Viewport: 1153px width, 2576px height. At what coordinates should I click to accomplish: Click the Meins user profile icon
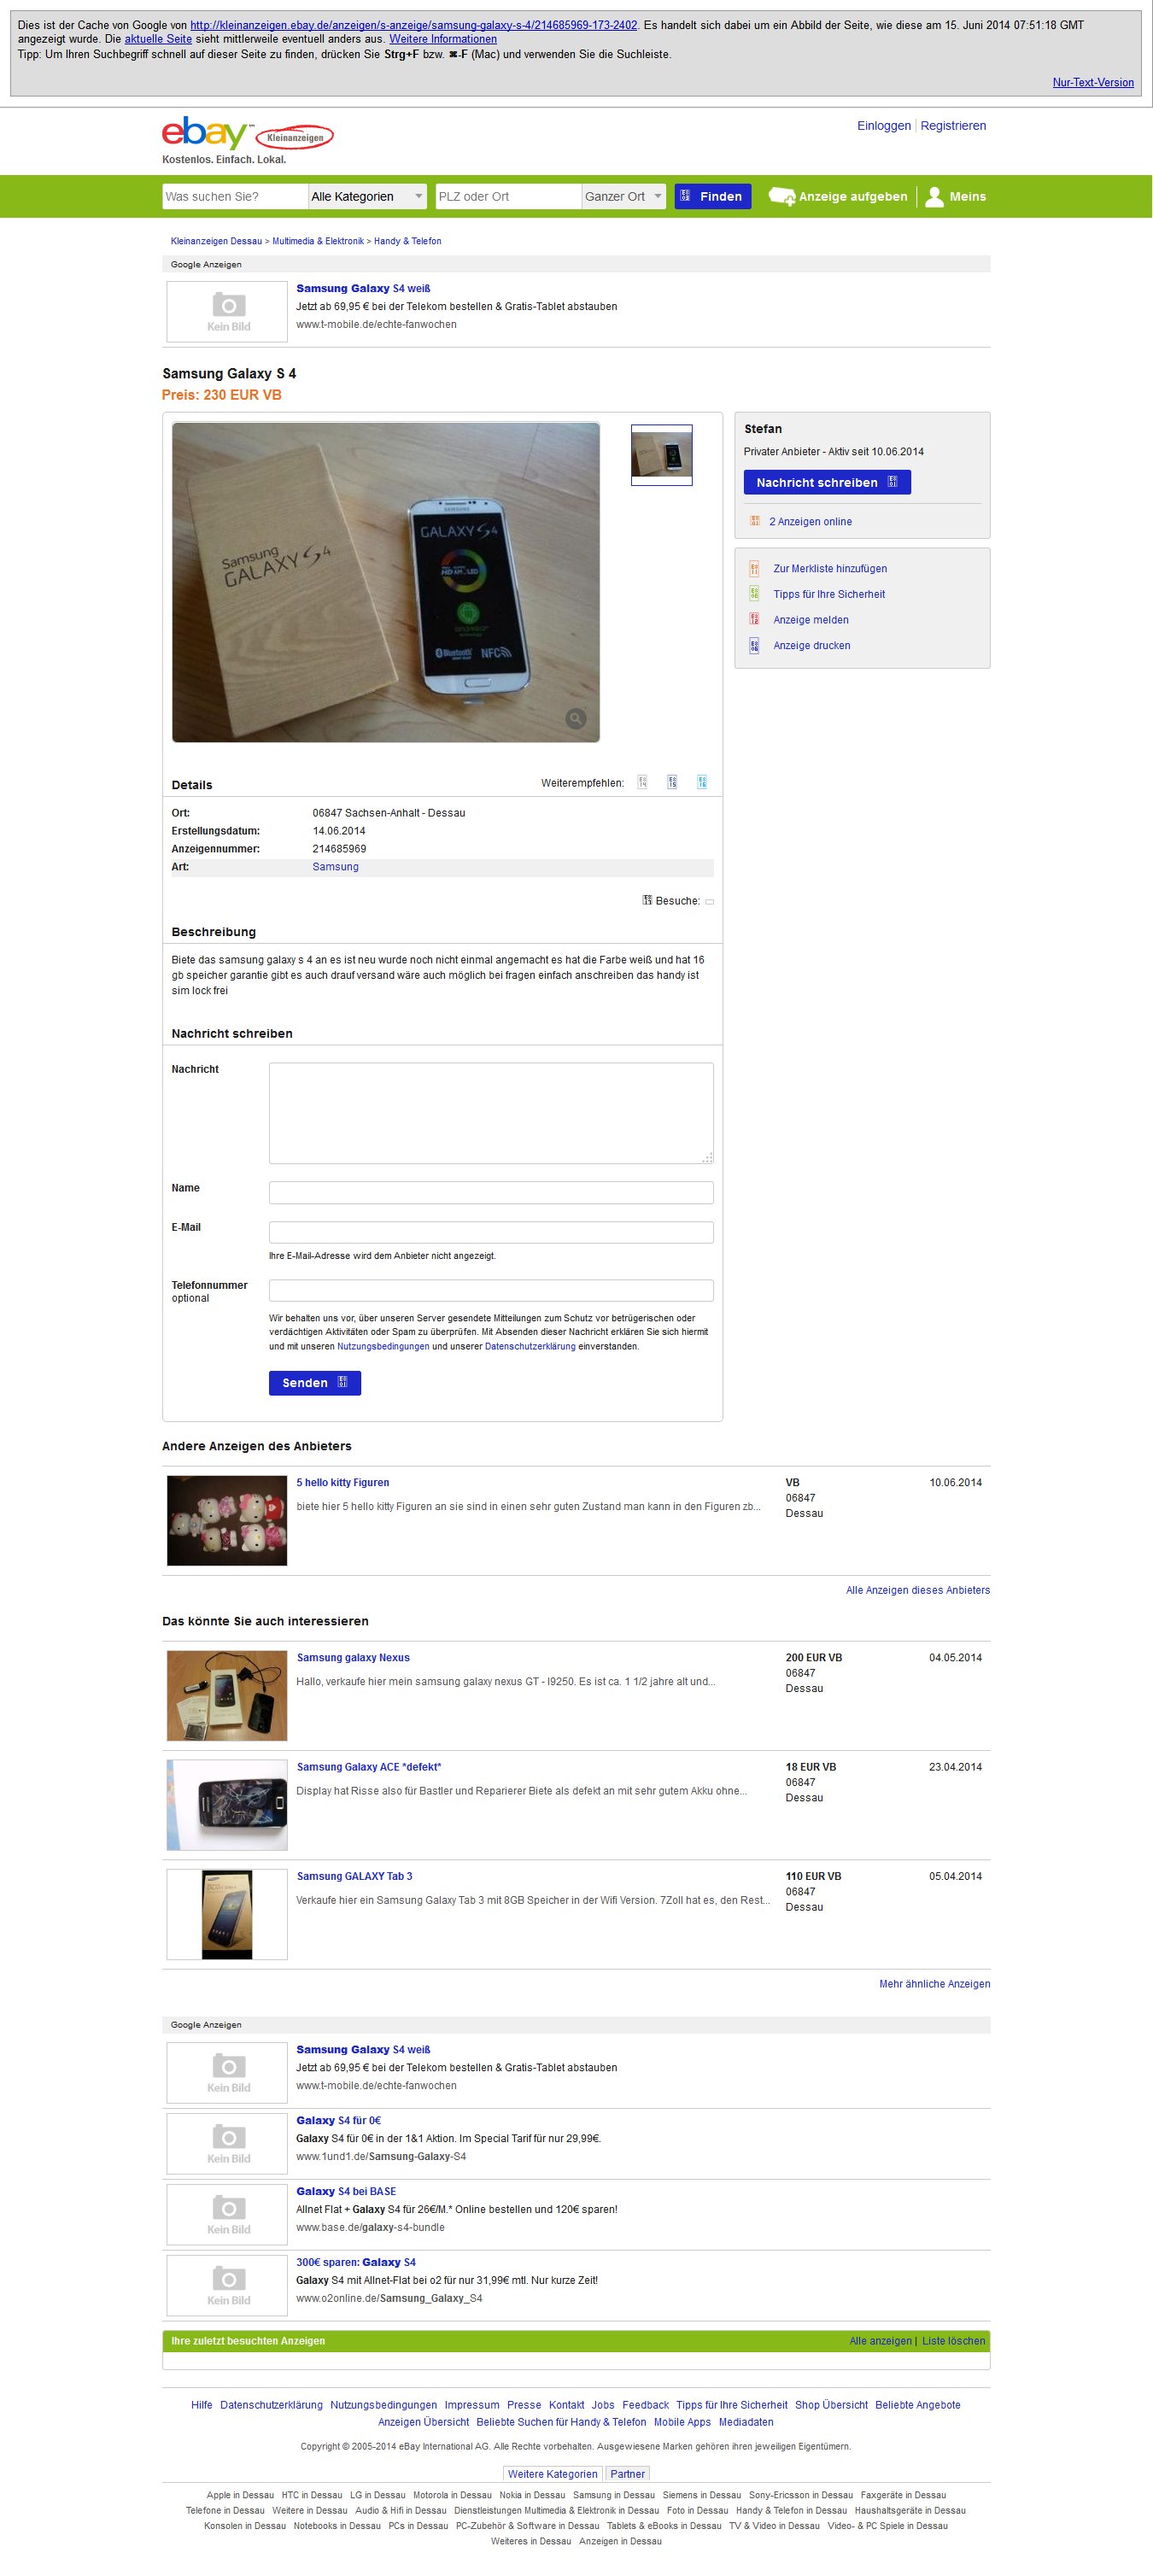[x=934, y=197]
